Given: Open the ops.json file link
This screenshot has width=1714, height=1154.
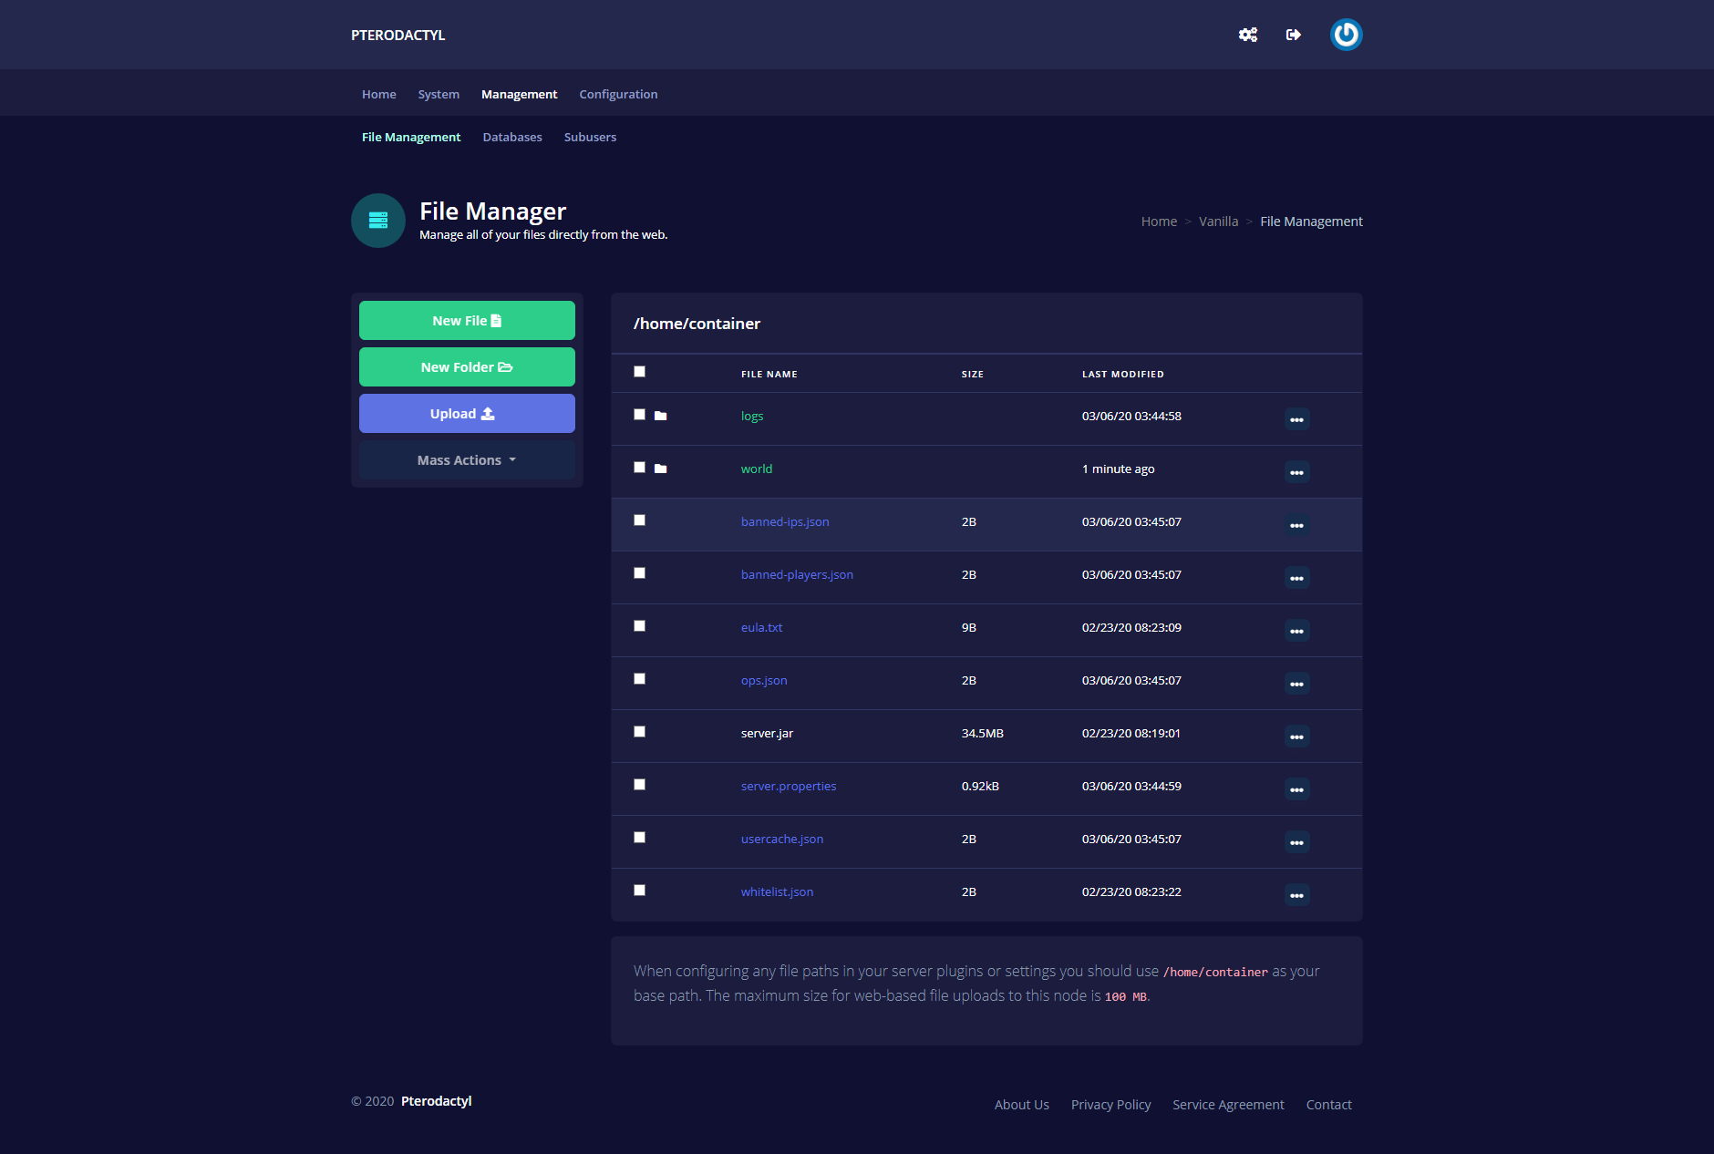Looking at the screenshot, I should [764, 680].
